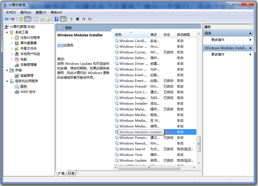Go back with the left arrow icon
Screen dimensions: 258x186
coord(6,19)
